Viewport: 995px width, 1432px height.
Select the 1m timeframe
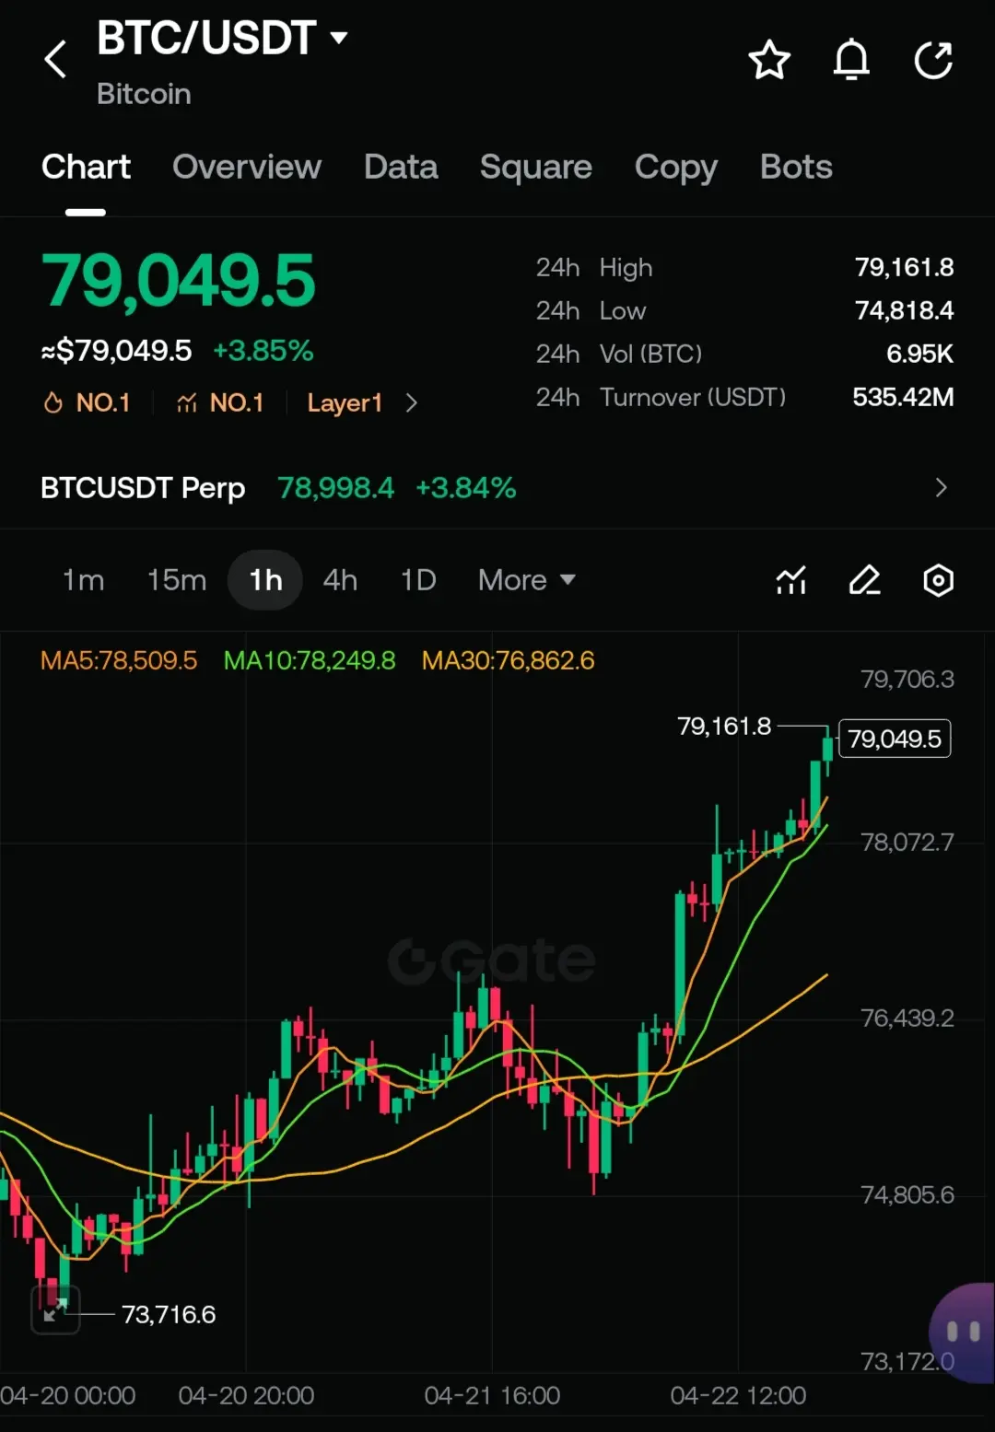[84, 580]
